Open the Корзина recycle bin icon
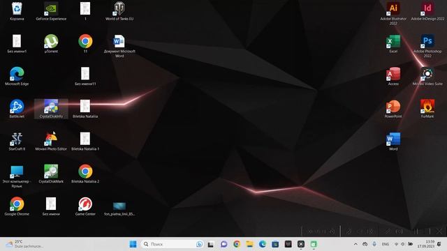This screenshot has height=251, width=447. (x=17, y=11)
